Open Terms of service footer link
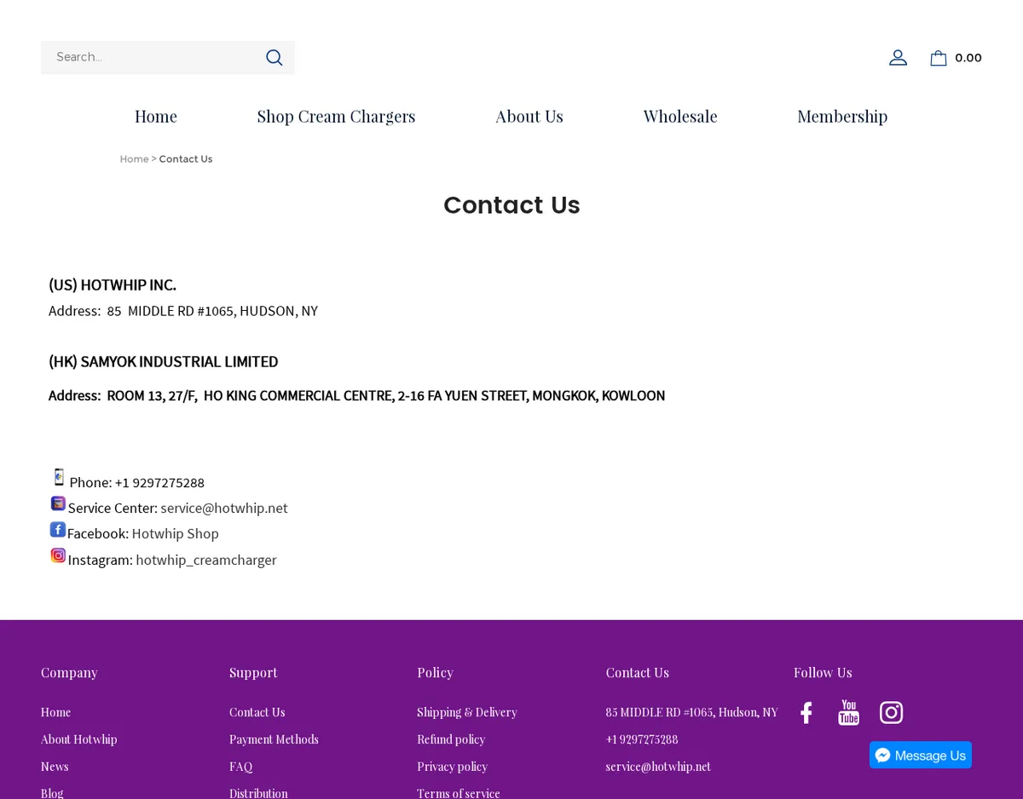This screenshot has width=1023, height=799. click(459, 793)
